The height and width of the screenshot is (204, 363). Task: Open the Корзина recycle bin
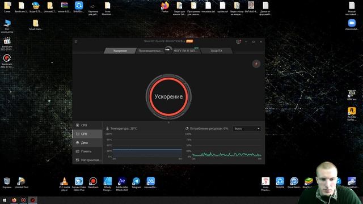pyautogui.click(x=7, y=182)
